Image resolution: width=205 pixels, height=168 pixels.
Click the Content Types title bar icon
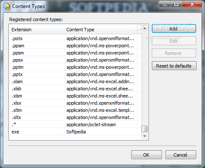tap(7, 6)
